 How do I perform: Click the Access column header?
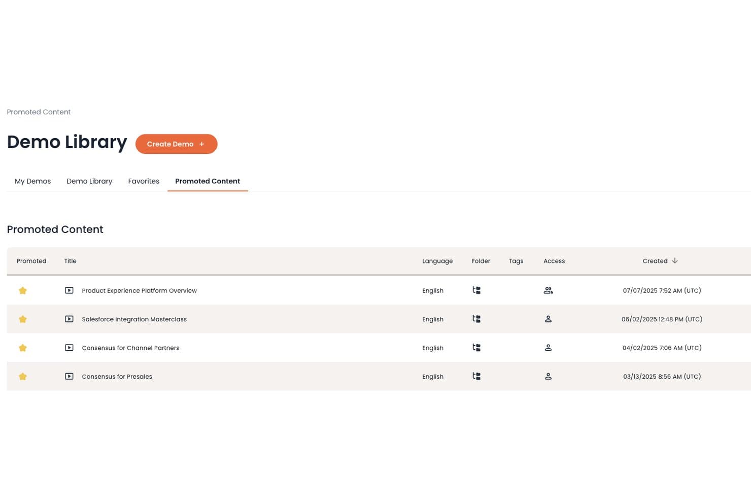[x=554, y=261]
